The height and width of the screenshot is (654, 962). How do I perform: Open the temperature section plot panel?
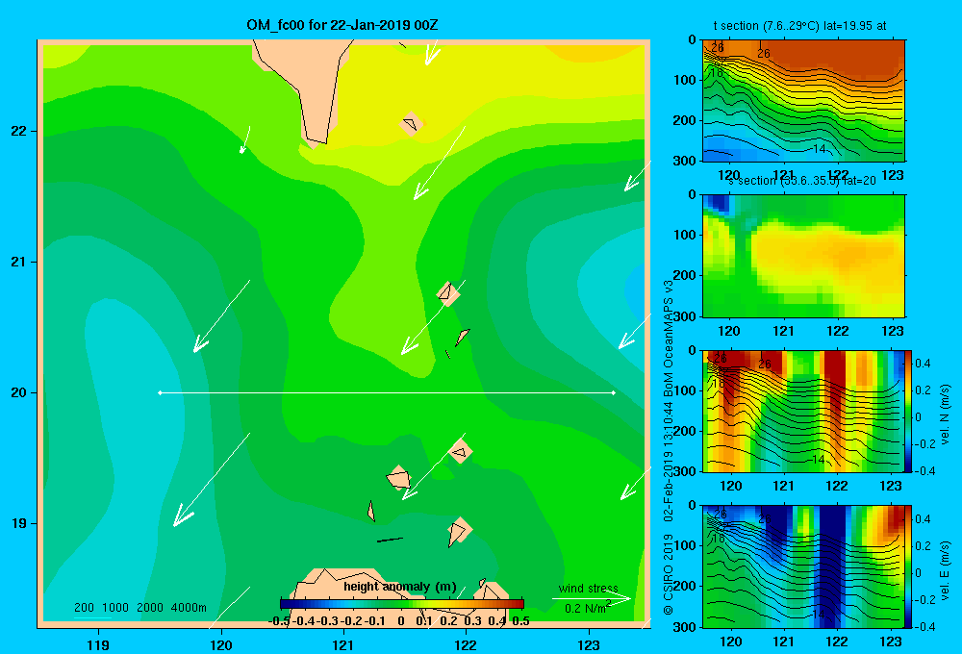coord(803,100)
